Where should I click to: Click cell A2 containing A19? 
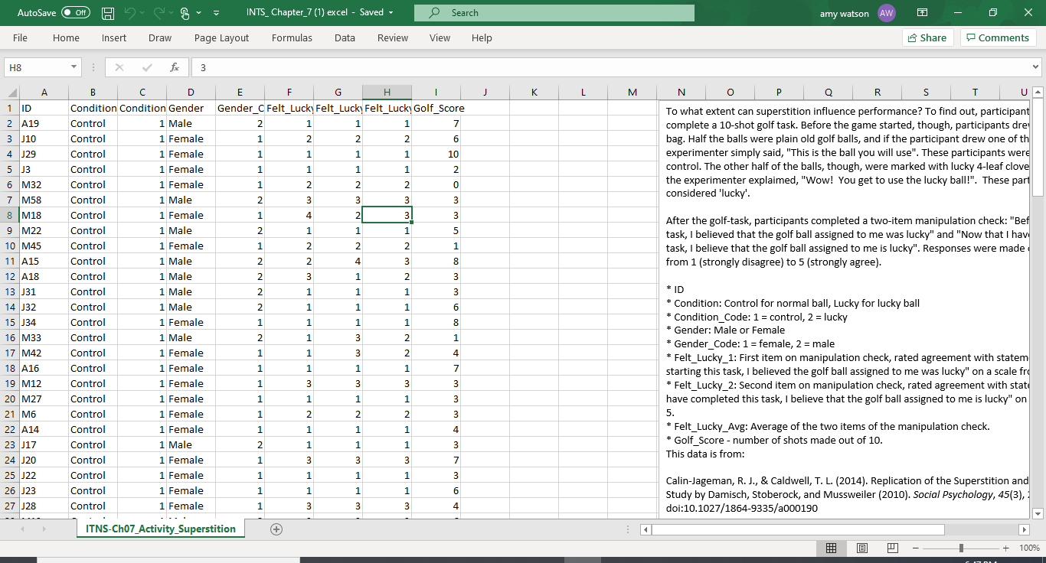click(x=44, y=123)
